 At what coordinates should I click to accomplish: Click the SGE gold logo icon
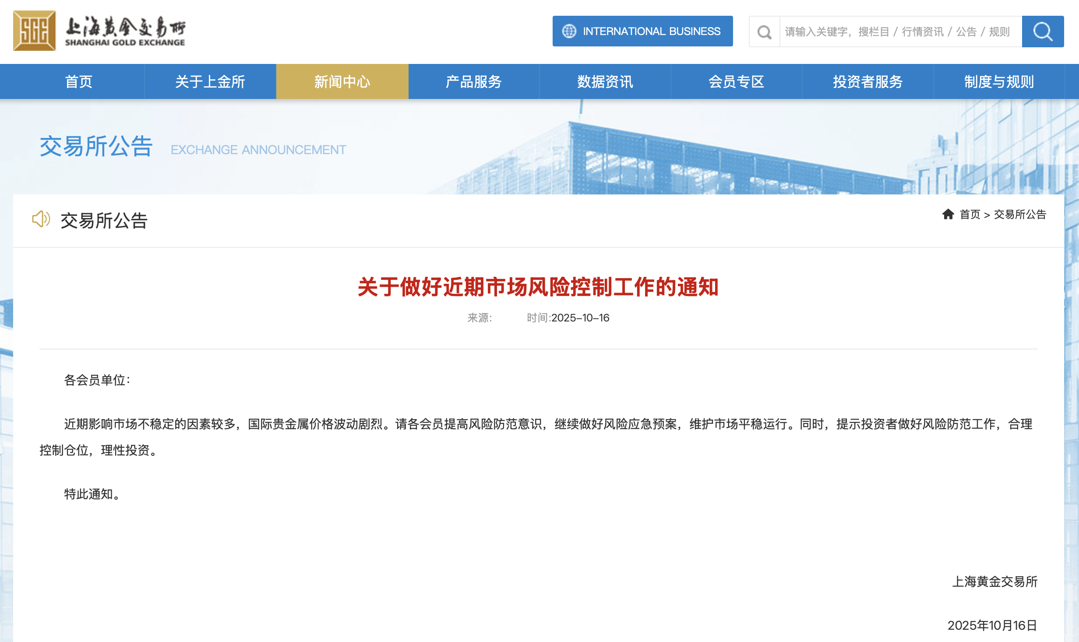point(34,31)
